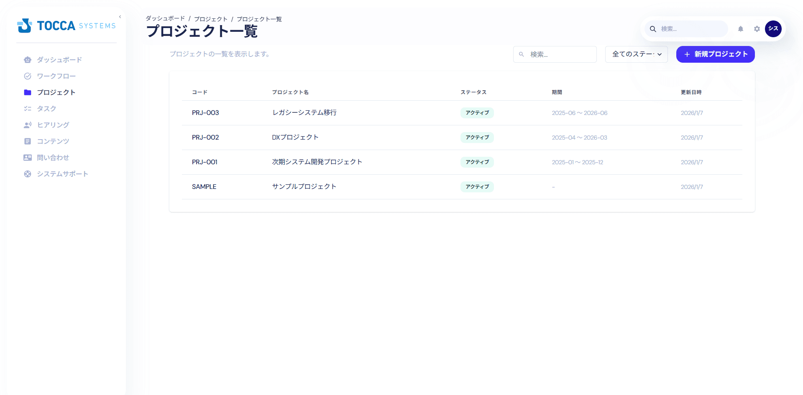The height and width of the screenshot is (395, 803).
Task: Open the システムサポート globe icon
Action: tap(28, 174)
